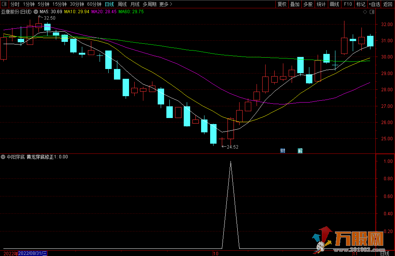Switch to 周线 weekly chart
This screenshot has width=395, height=256.
tap(122, 4)
